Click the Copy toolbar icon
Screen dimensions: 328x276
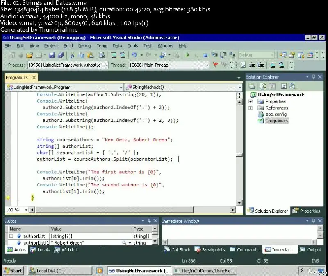81,55
